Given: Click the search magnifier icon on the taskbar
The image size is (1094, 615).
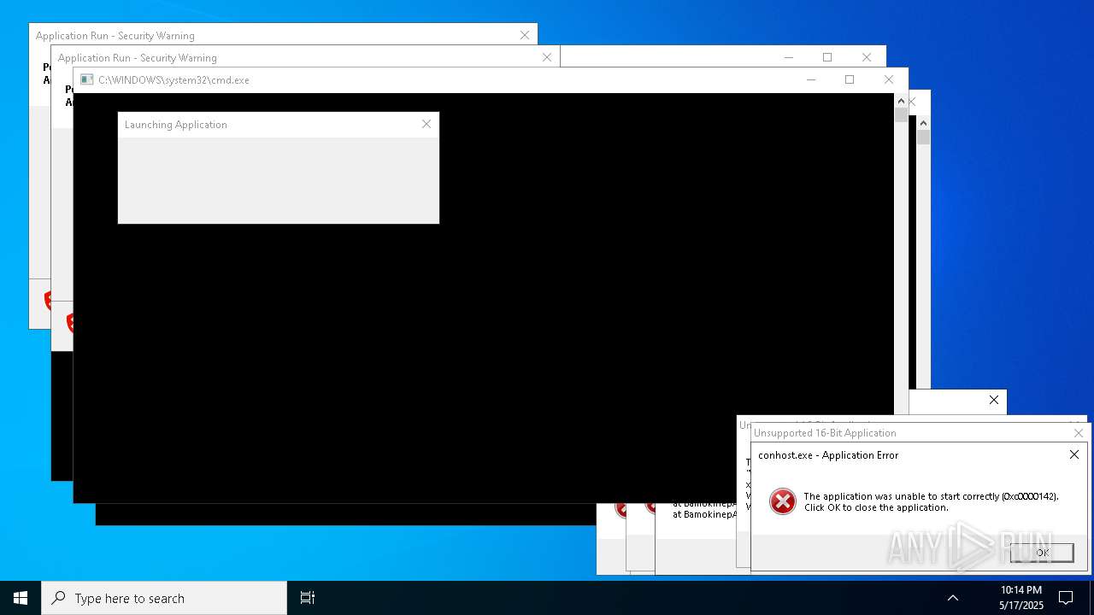Looking at the screenshot, I should coord(58,598).
